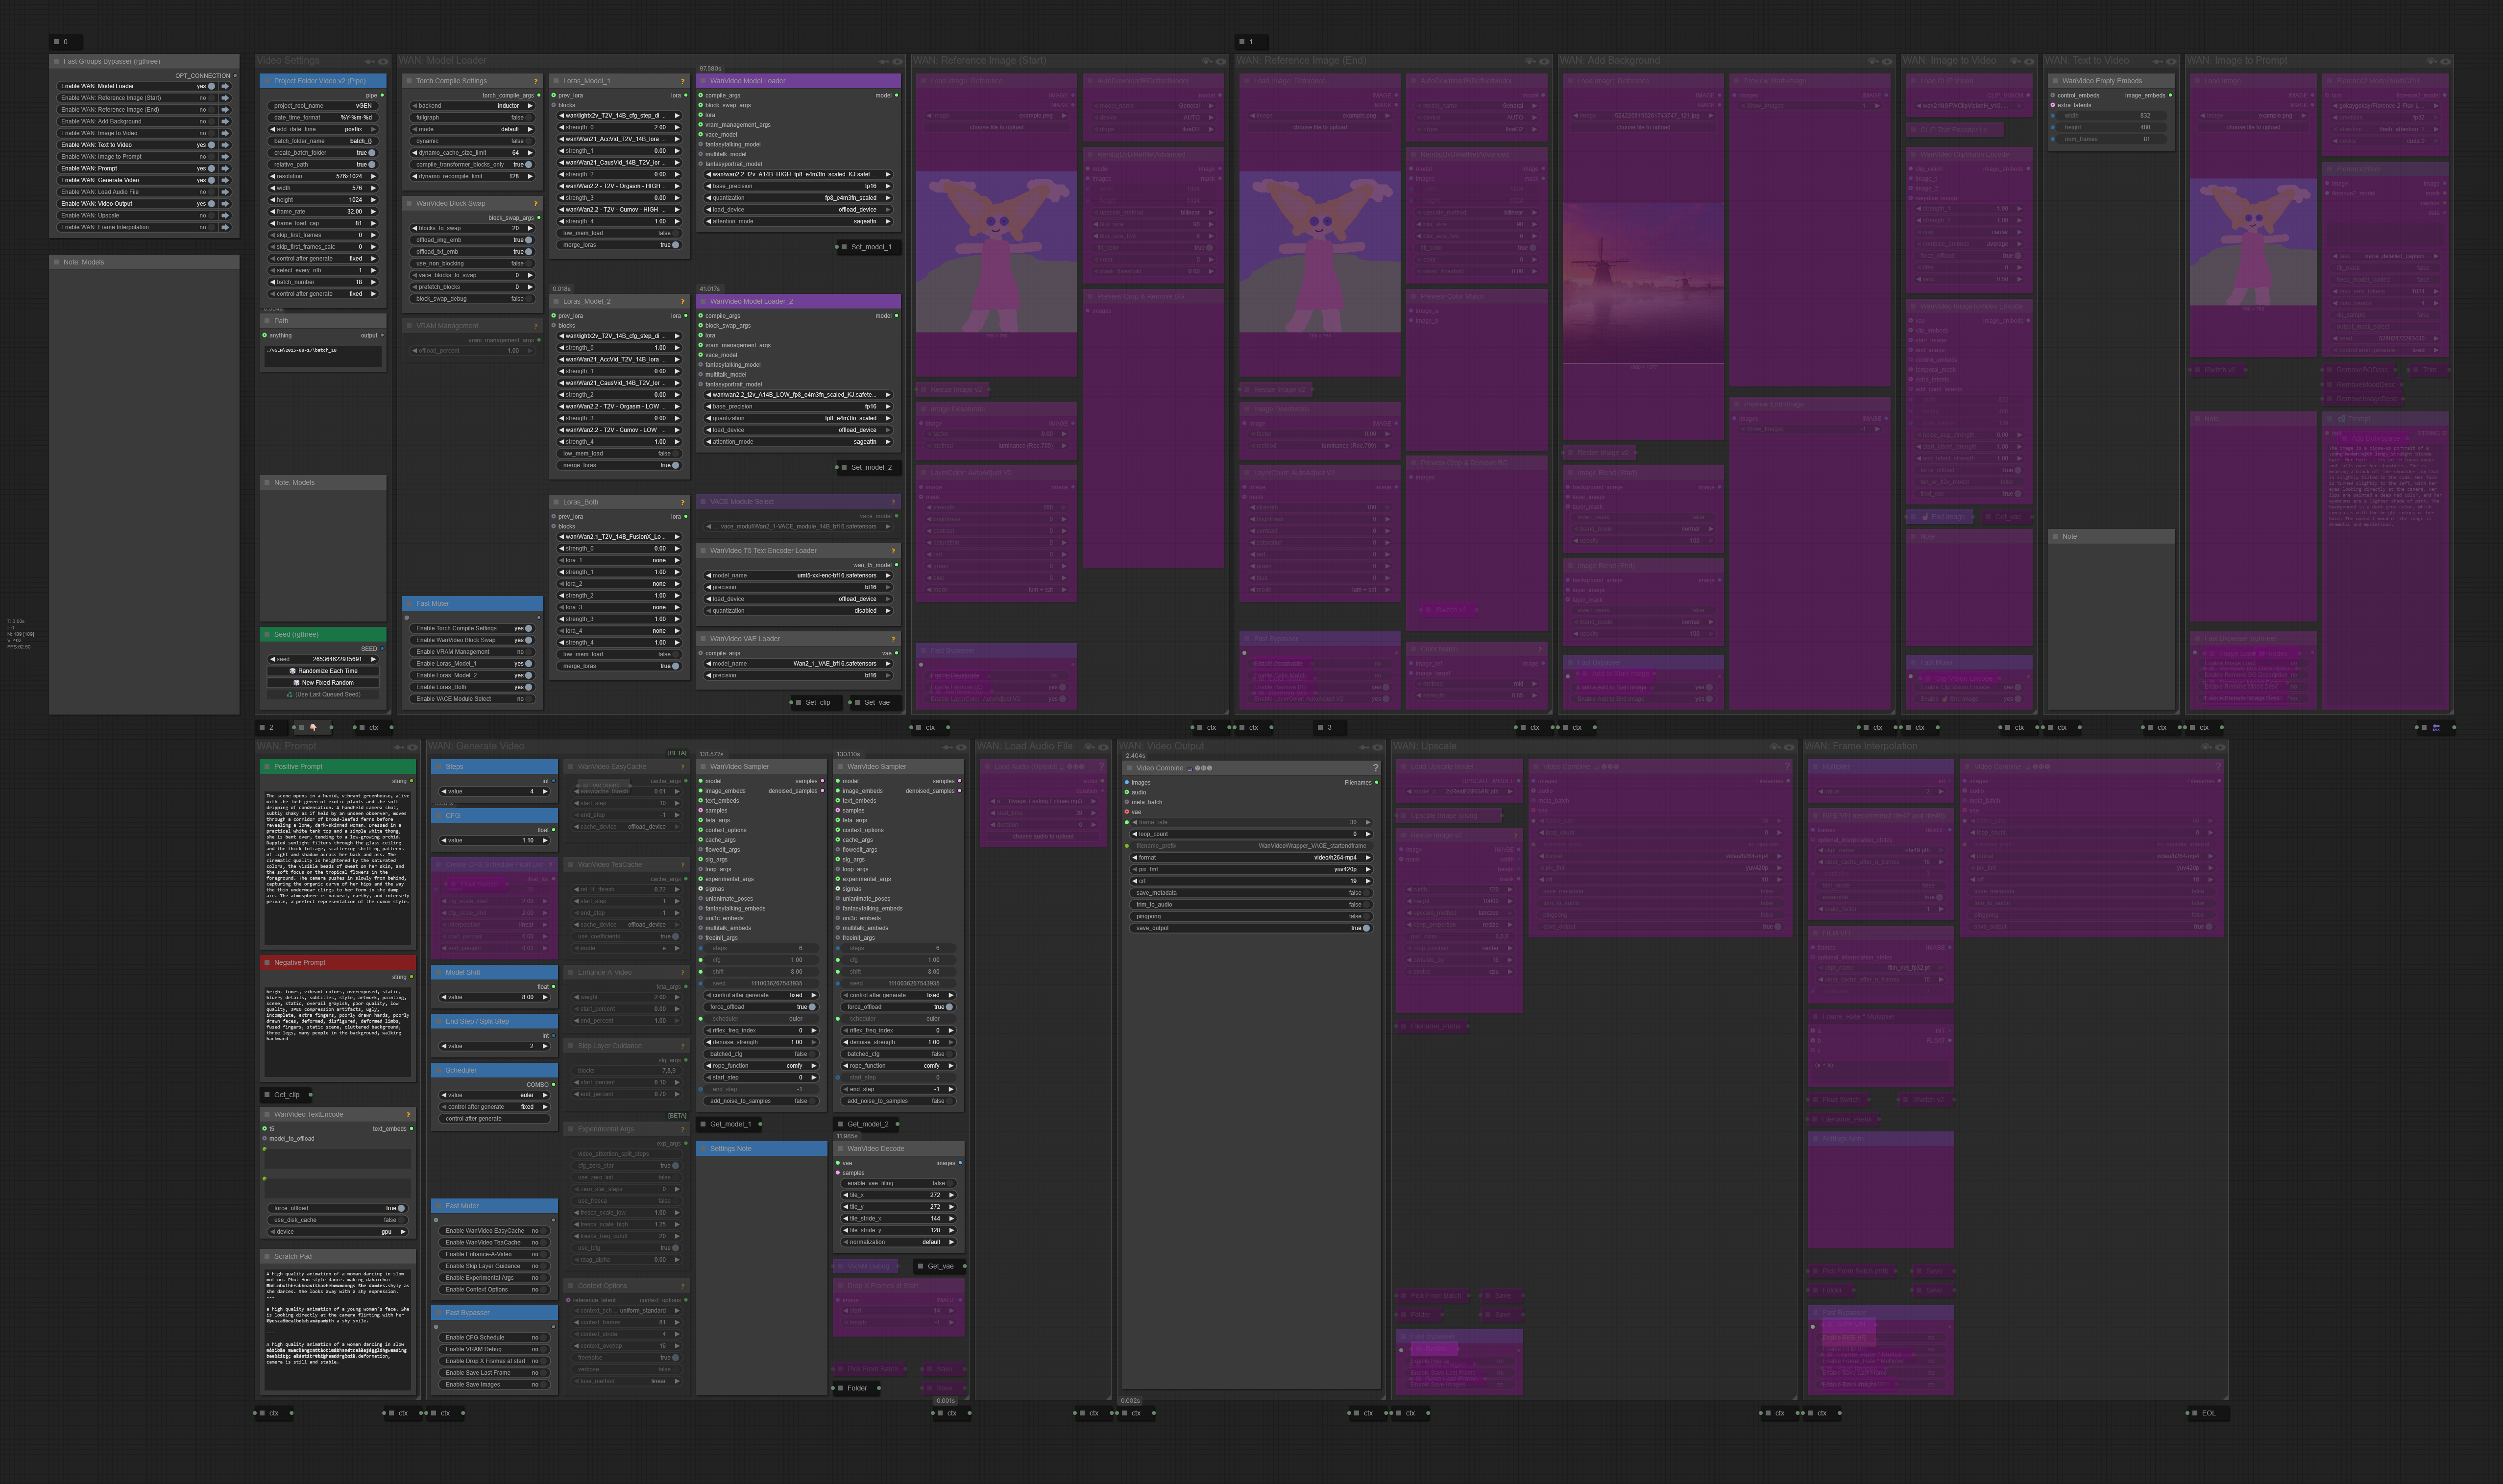Click navigate arrow for WAN: Upscale row
The image size is (2503, 1484).
pos(226,215)
